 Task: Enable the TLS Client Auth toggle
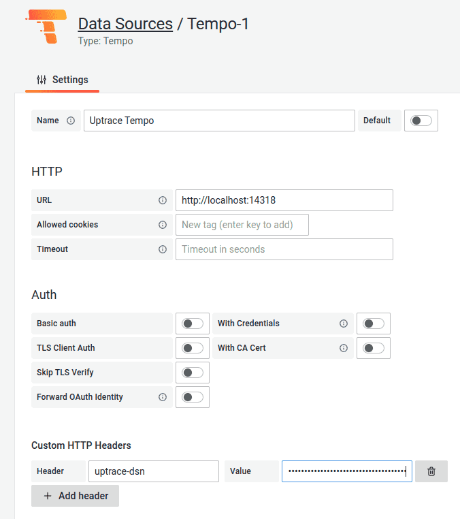[x=193, y=348]
